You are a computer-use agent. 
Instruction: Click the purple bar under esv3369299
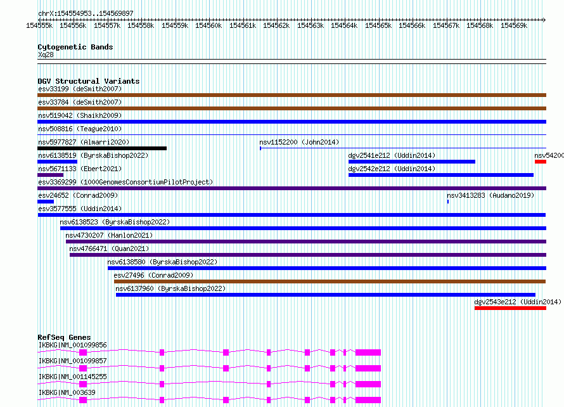click(x=292, y=188)
